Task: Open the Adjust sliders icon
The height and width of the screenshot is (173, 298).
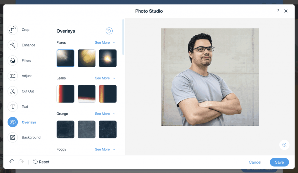Action: [13, 76]
